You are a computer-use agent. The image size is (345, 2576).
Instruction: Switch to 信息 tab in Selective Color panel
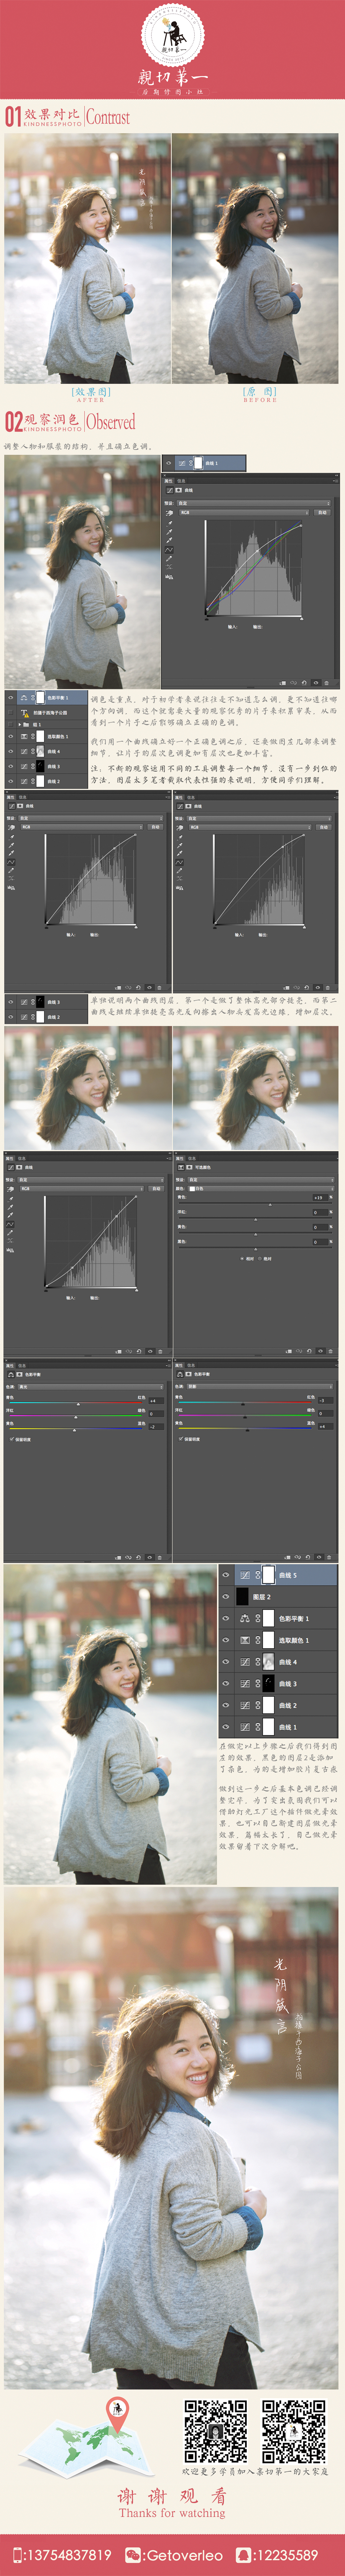192,1159
